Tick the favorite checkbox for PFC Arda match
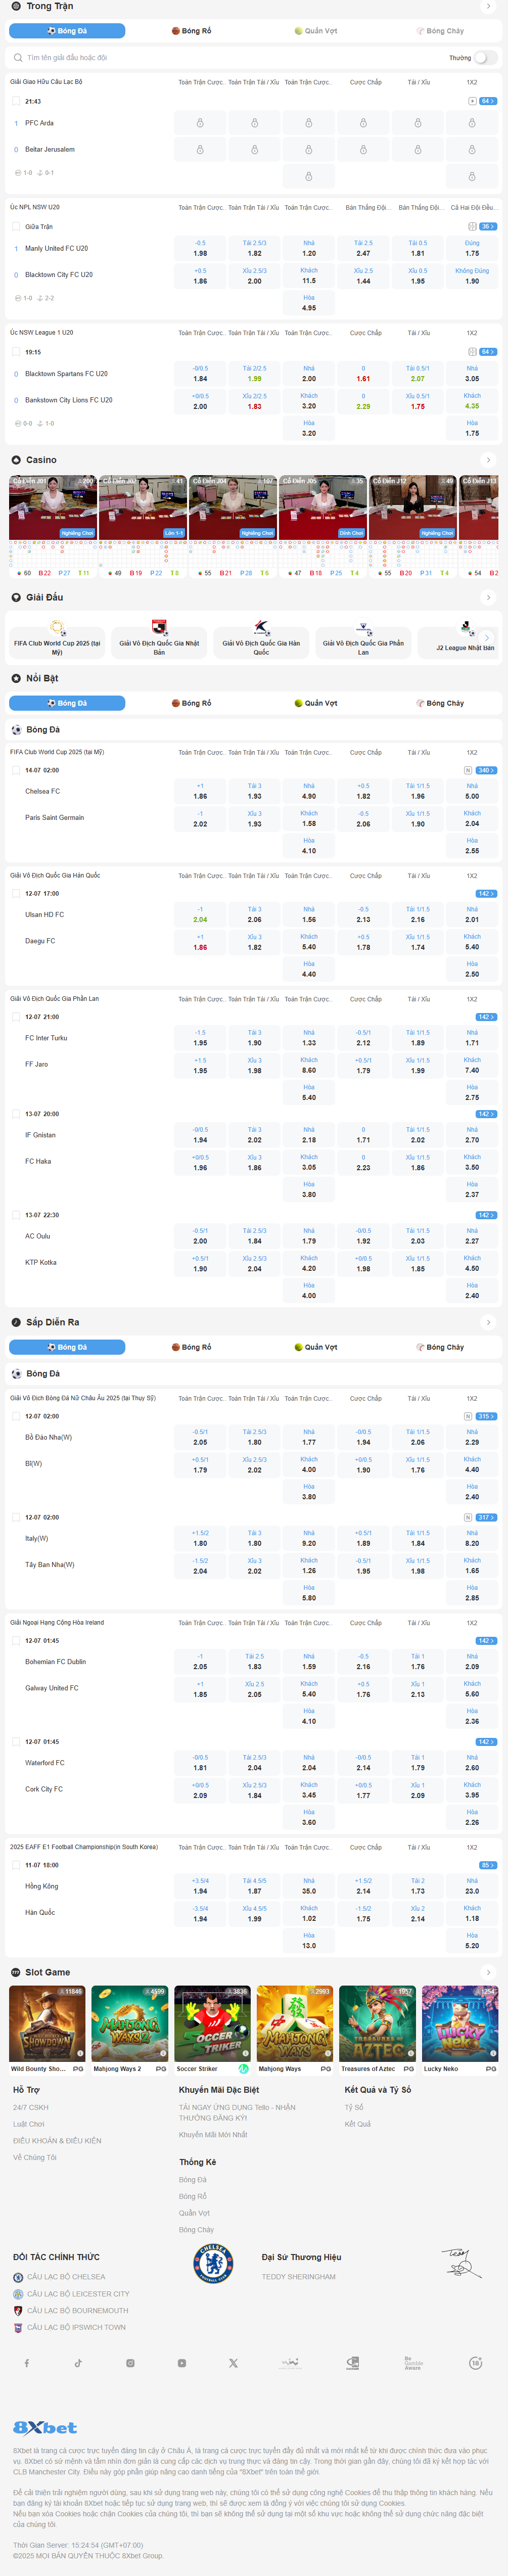Viewport: 508px width, 2576px height. [x=16, y=101]
